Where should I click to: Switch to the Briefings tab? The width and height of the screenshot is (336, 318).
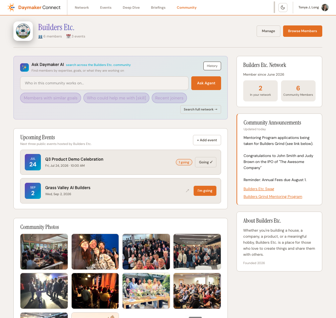pos(158,7)
